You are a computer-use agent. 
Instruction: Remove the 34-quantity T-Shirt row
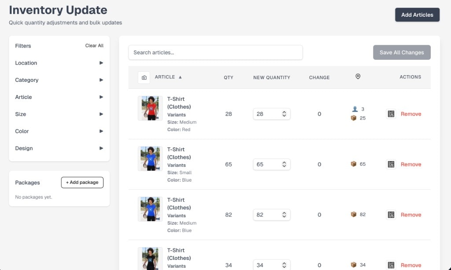[x=411, y=265]
